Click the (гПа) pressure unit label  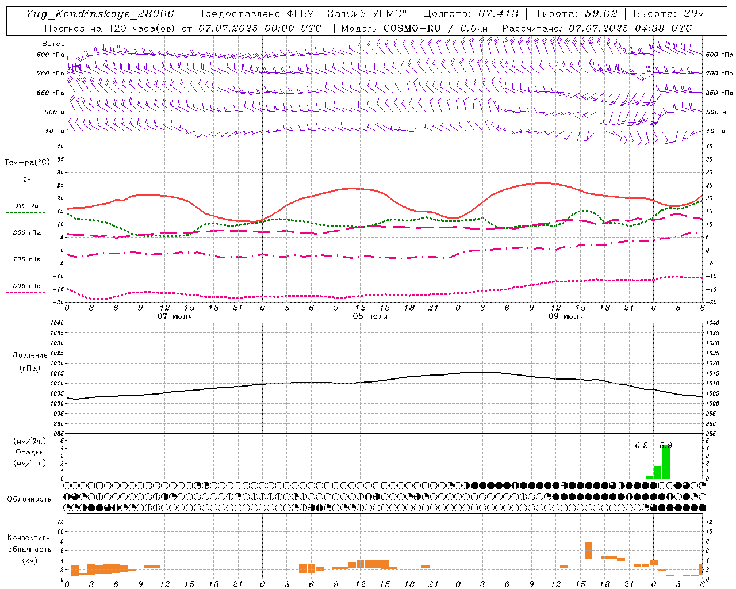[x=29, y=368]
